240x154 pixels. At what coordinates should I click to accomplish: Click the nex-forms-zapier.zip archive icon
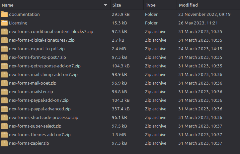(x=4, y=143)
